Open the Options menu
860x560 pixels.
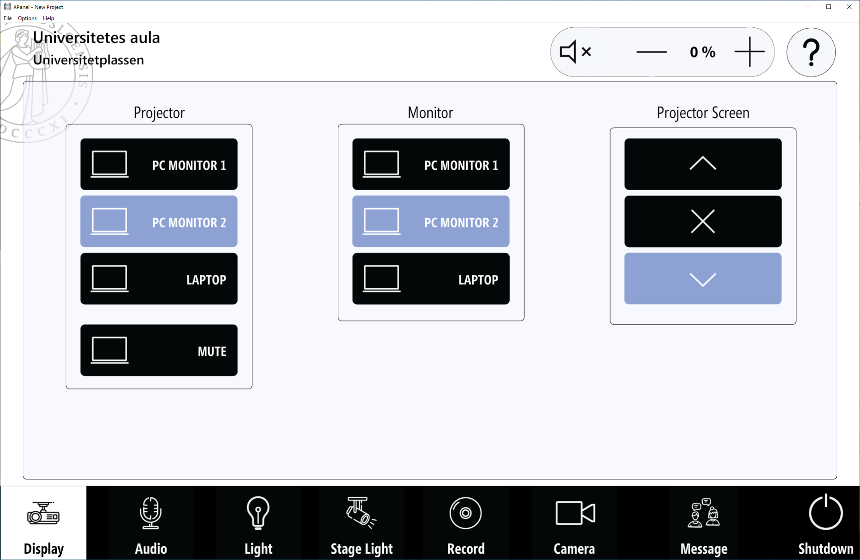click(x=27, y=18)
